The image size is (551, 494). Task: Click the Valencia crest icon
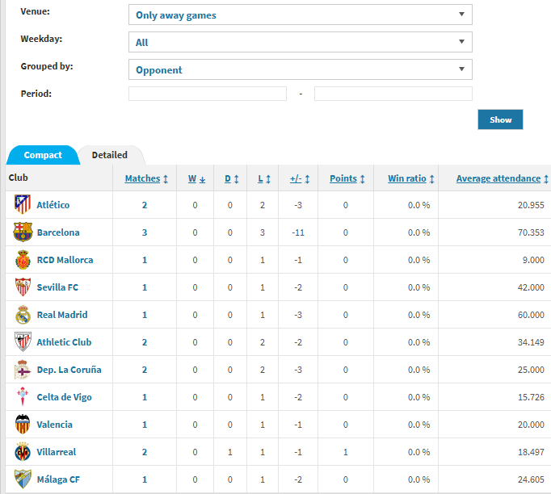tap(23, 425)
